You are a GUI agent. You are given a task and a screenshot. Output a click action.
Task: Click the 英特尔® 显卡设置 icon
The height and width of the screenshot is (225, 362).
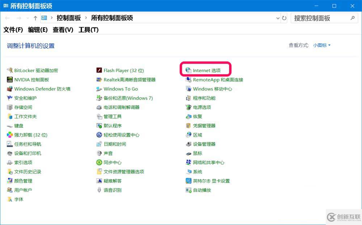(x=188, y=181)
